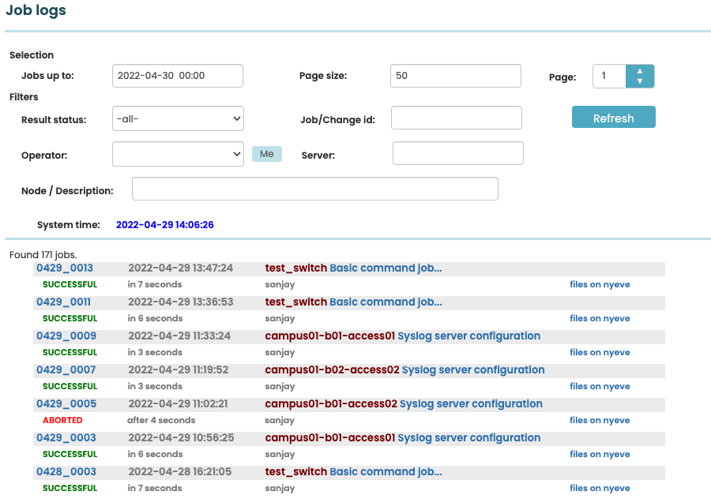Open files on nyeve for aborted job

(600, 421)
